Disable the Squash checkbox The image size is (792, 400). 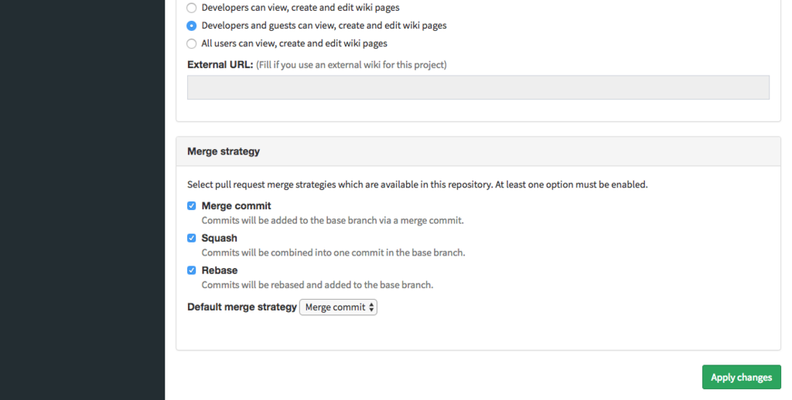pyautogui.click(x=192, y=239)
